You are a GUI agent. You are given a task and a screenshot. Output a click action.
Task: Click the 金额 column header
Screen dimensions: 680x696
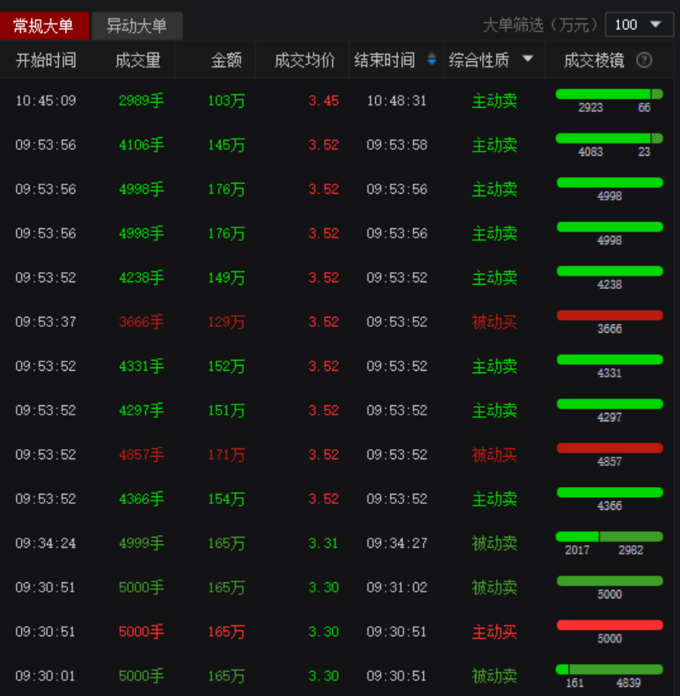pyautogui.click(x=227, y=60)
